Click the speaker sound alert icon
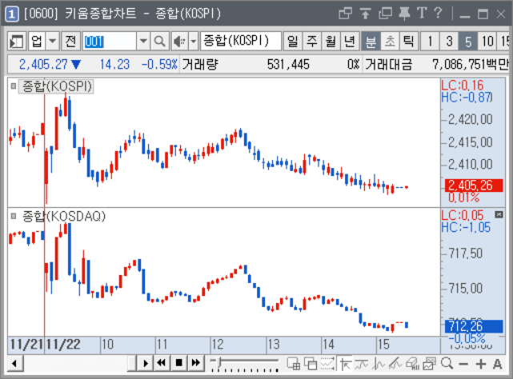Viewport: 513px width, 379px height. [179, 42]
